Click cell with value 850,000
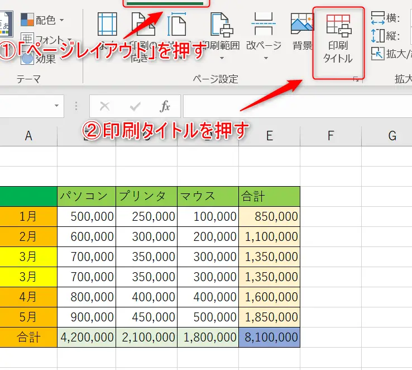 pyautogui.click(x=269, y=217)
